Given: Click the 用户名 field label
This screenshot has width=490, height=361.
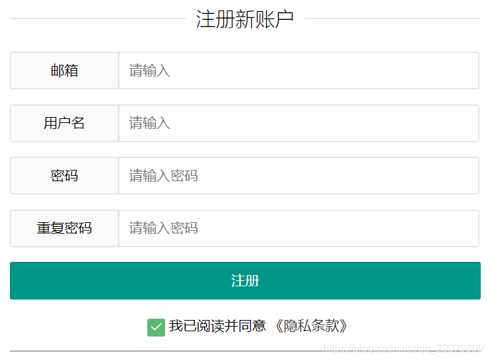Looking at the screenshot, I should click(x=64, y=123).
